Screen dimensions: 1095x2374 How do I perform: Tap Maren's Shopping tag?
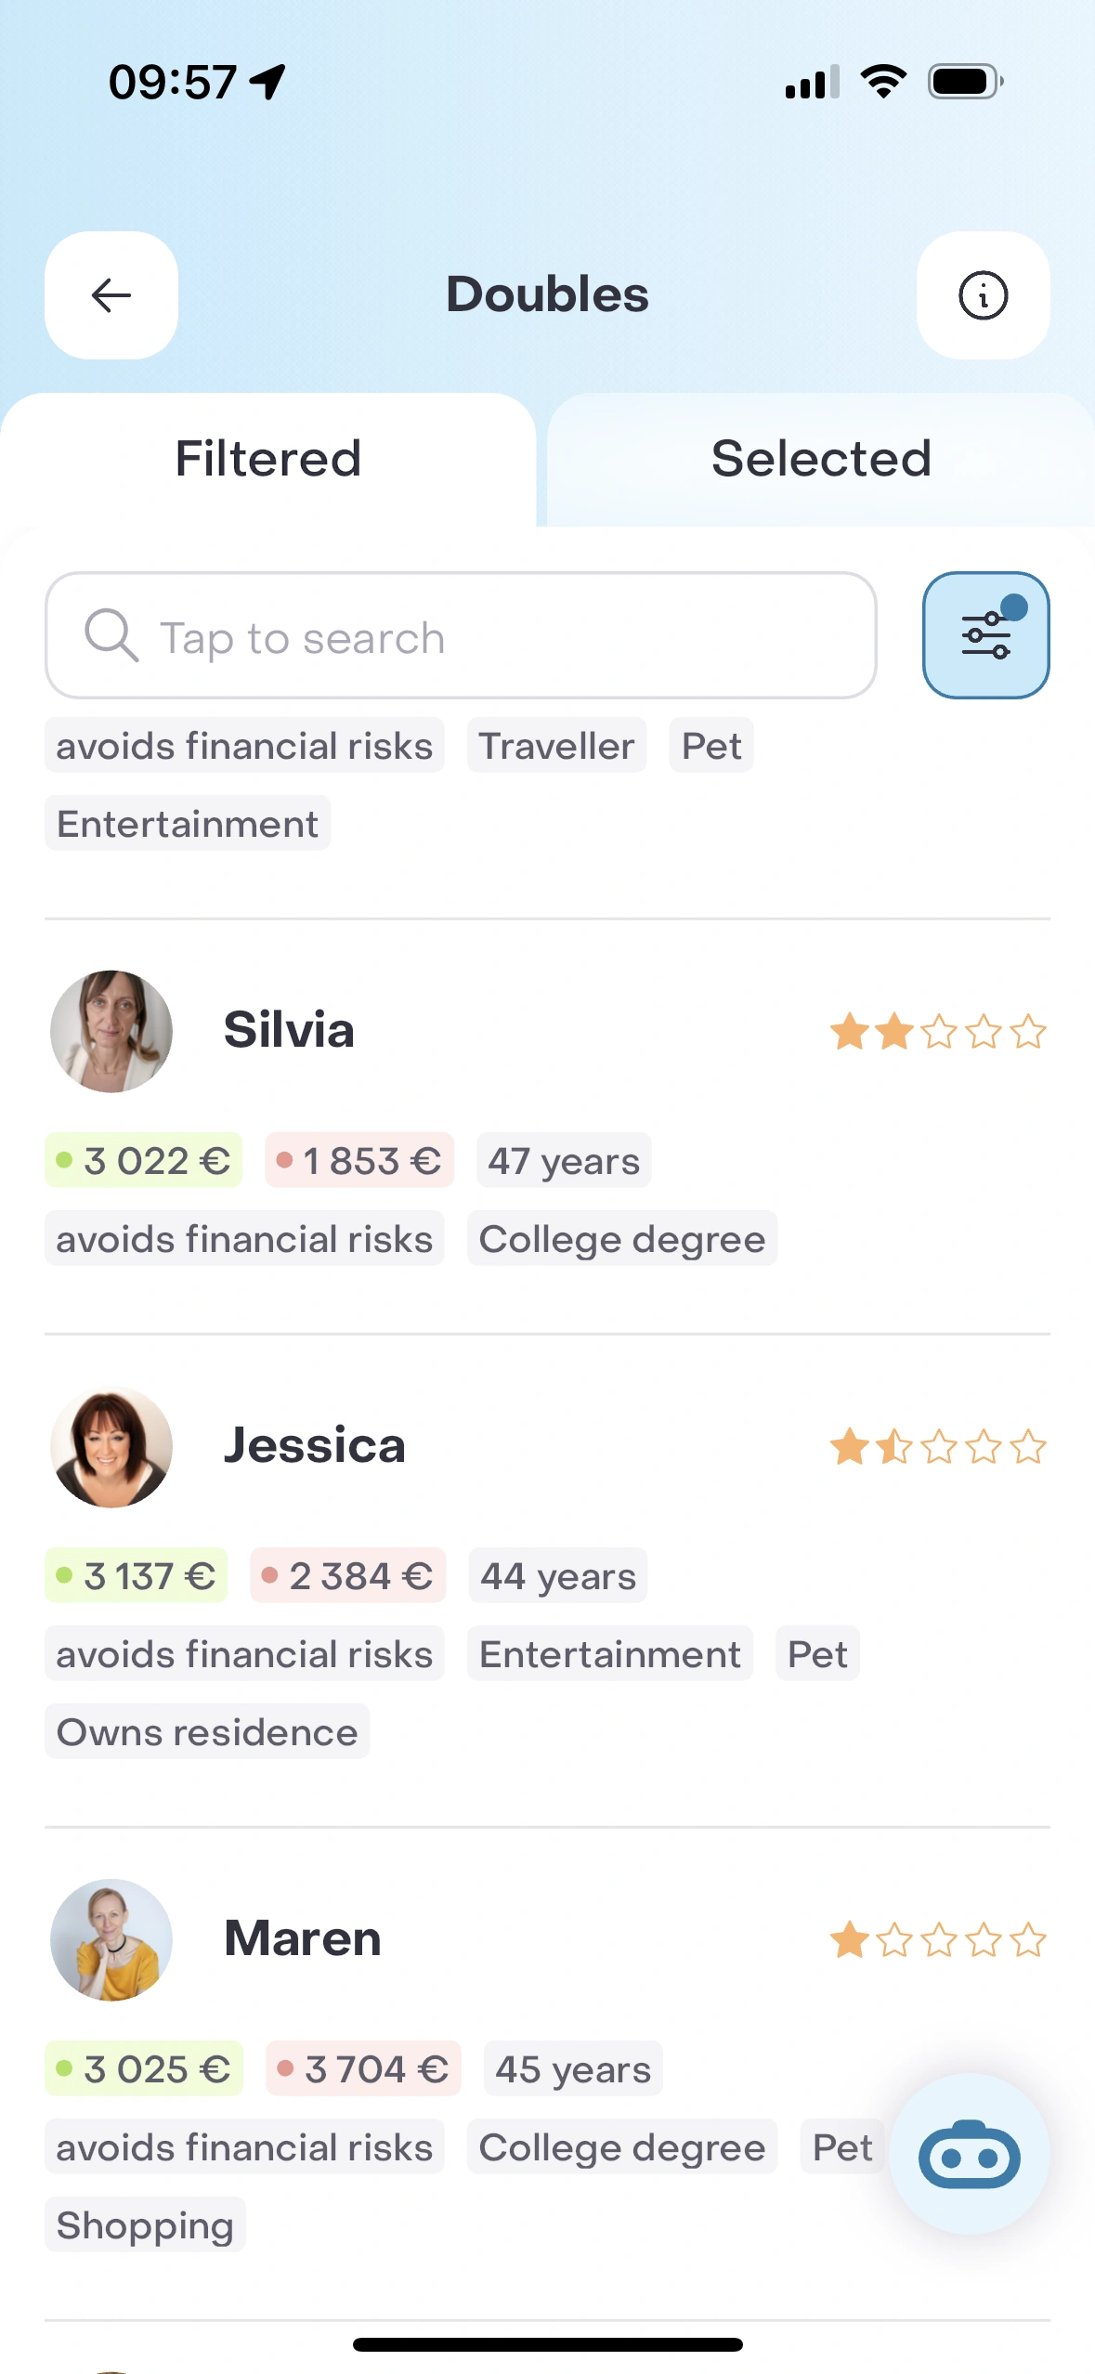tap(145, 2225)
